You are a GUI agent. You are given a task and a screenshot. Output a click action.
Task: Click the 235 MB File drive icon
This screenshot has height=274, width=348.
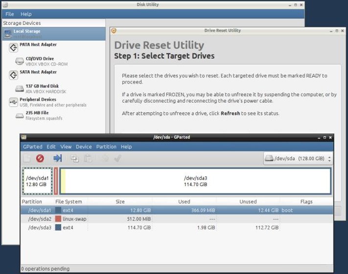click(x=20, y=116)
